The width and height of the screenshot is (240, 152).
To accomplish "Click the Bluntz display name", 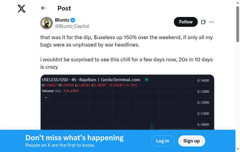I will tap(62, 20).
